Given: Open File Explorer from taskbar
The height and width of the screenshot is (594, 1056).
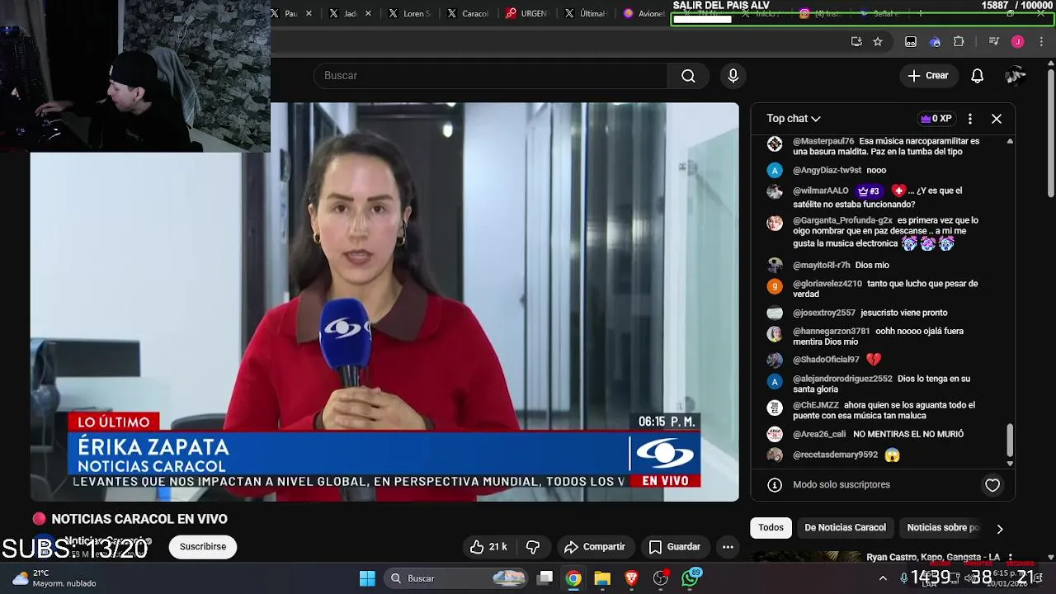Looking at the screenshot, I should [602, 578].
